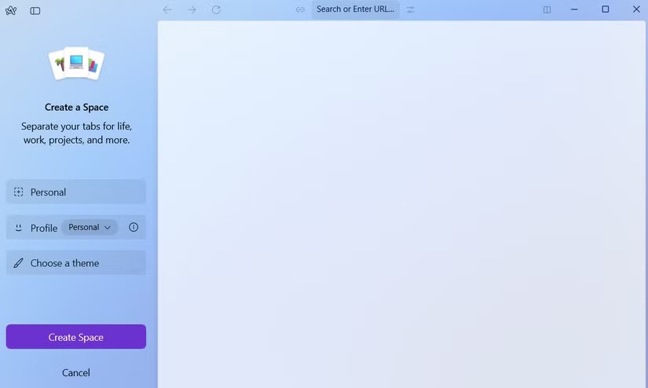
Task: Click the split view icon in title bar
Action: [547, 9]
